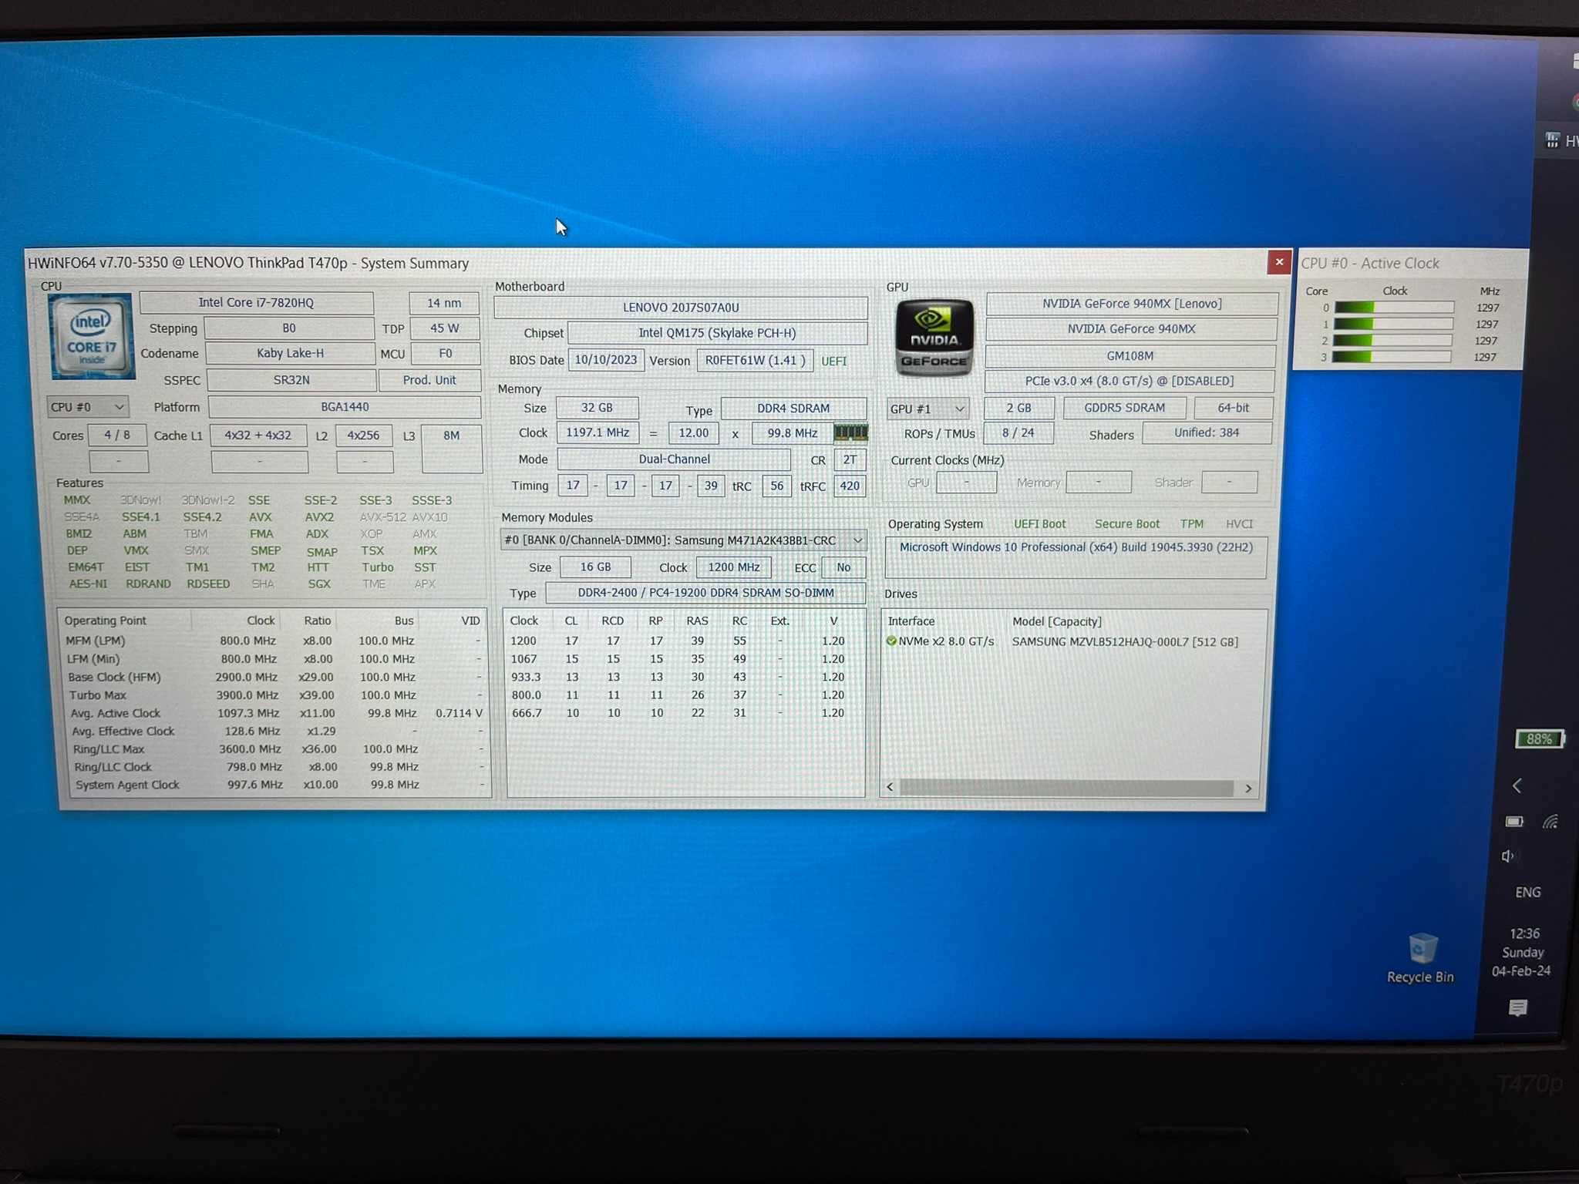Click the Turbo Max operating point row
Viewport: 1579px width, 1184px height.
tap(274, 695)
